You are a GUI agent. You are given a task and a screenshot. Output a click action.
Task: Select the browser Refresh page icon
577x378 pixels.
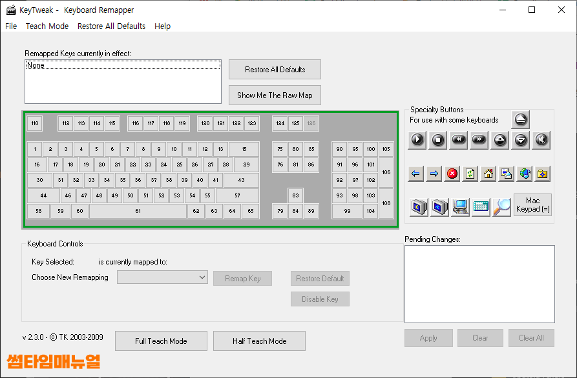click(470, 174)
